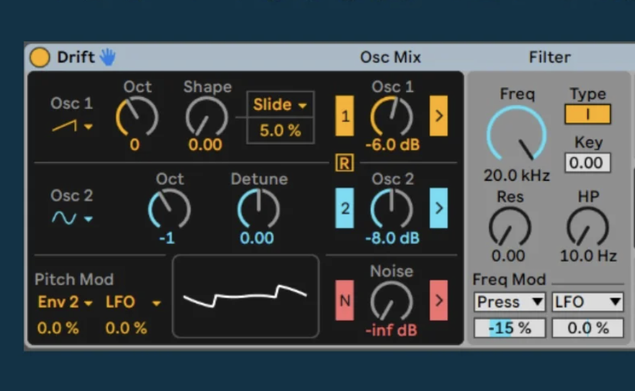The width and height of the screenshot is (635, 391).
Task: Click the blue hand hot-swap icon
Action: (x=108, y=57)
